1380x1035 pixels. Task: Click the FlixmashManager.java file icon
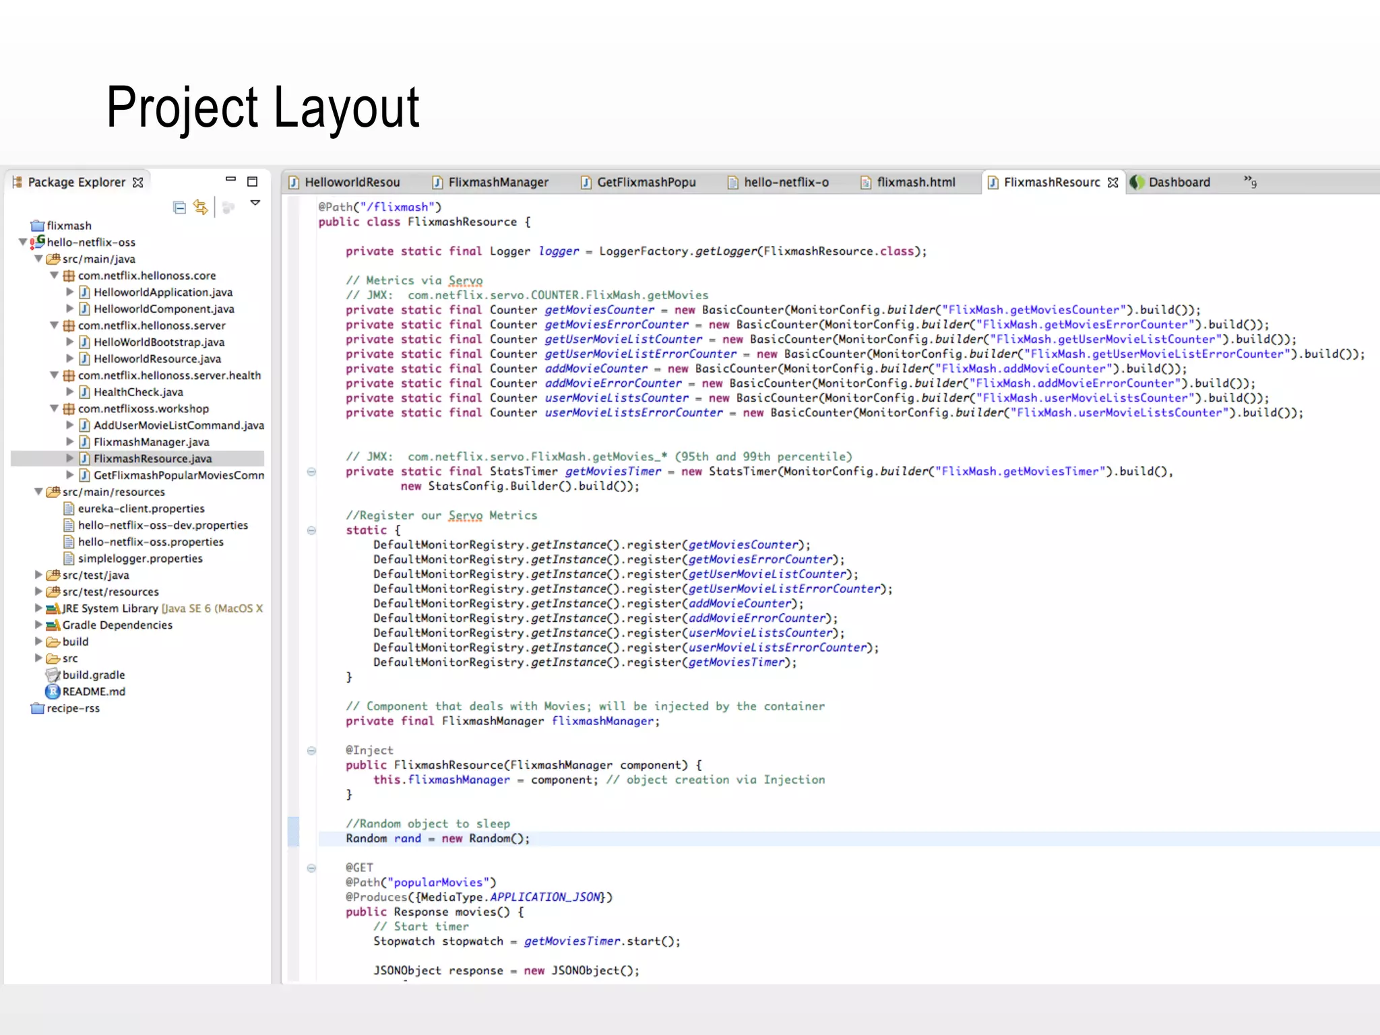pyautogui.click(x=84, y=442)
